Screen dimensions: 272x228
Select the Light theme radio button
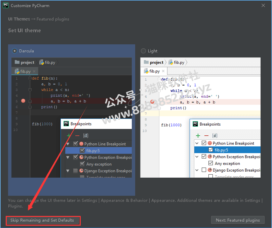pyautogui.click(x=143, y=51)
